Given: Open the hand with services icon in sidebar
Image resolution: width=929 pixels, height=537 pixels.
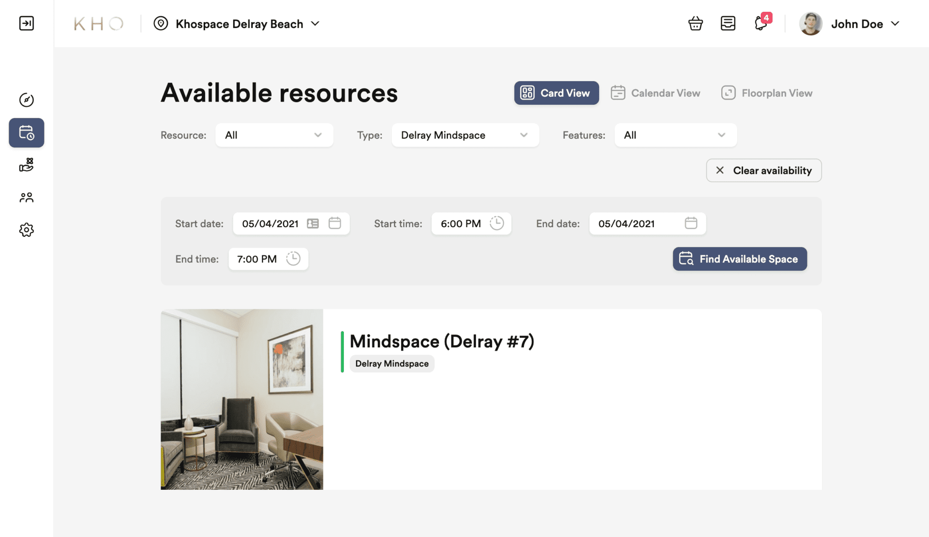Looking at the screenshot, I should 26,165.
